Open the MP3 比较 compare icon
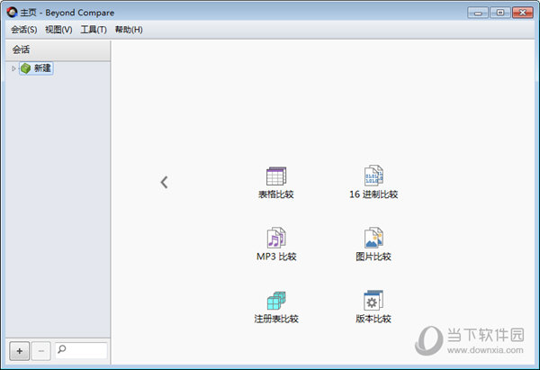The height and width of the screenshot is (370, 540). [x=276, y=238]
